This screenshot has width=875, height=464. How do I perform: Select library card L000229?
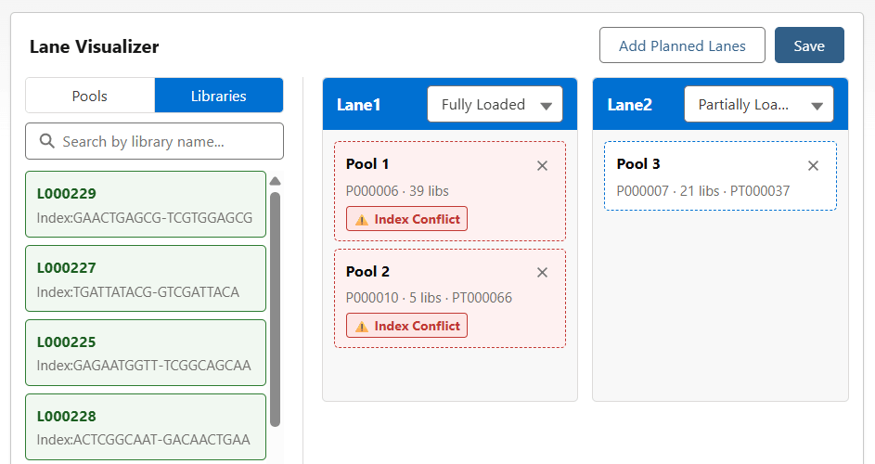point(146,204)
